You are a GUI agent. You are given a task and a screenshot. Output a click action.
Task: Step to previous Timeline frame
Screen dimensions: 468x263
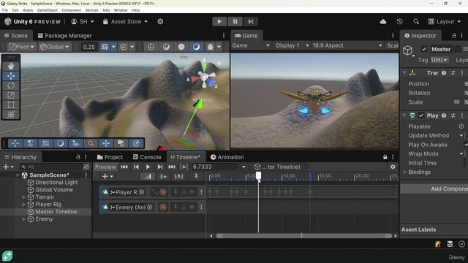[136, 167]
